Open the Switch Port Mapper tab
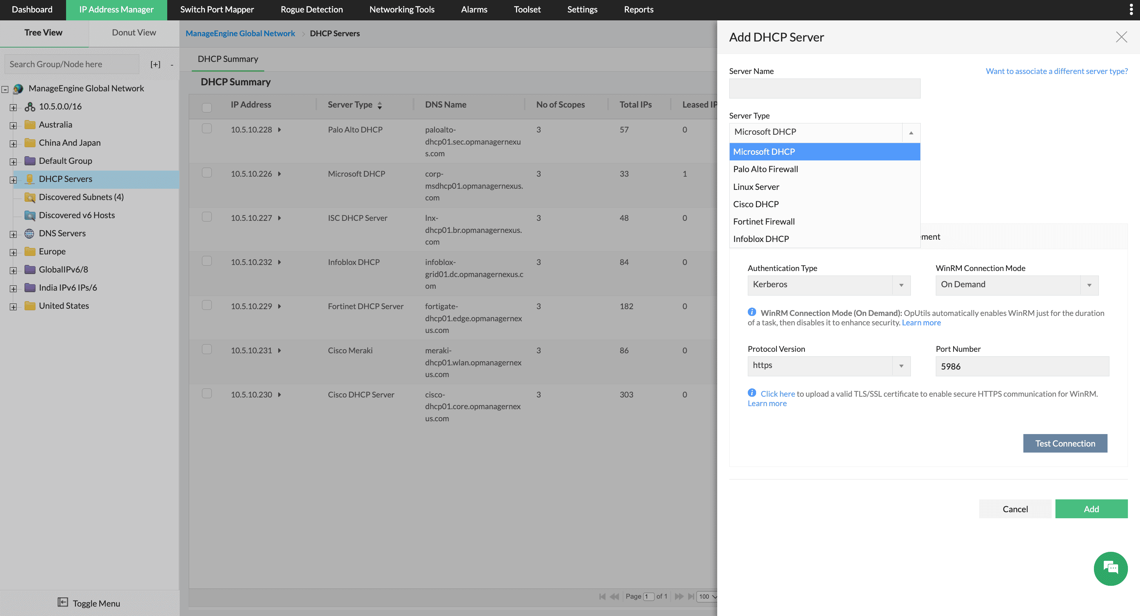1140x616 pixels. [x=217, y=10]
